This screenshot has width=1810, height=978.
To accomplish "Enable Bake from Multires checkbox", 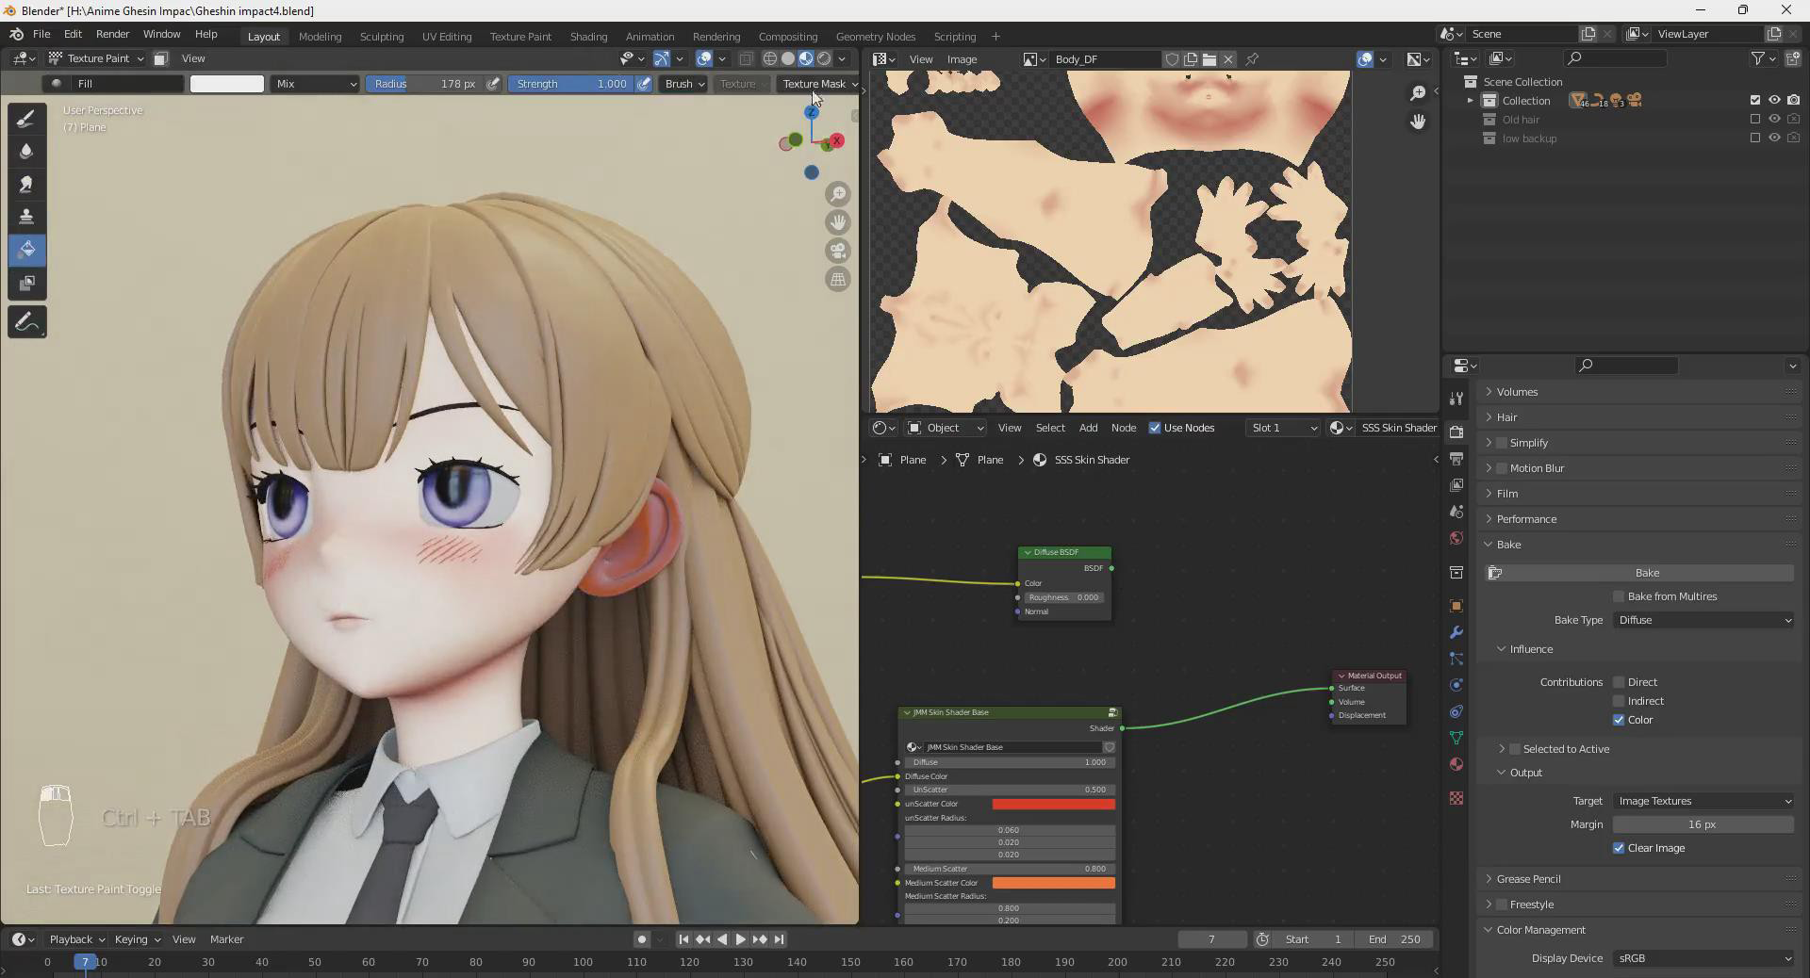I will click(1619, 596).
